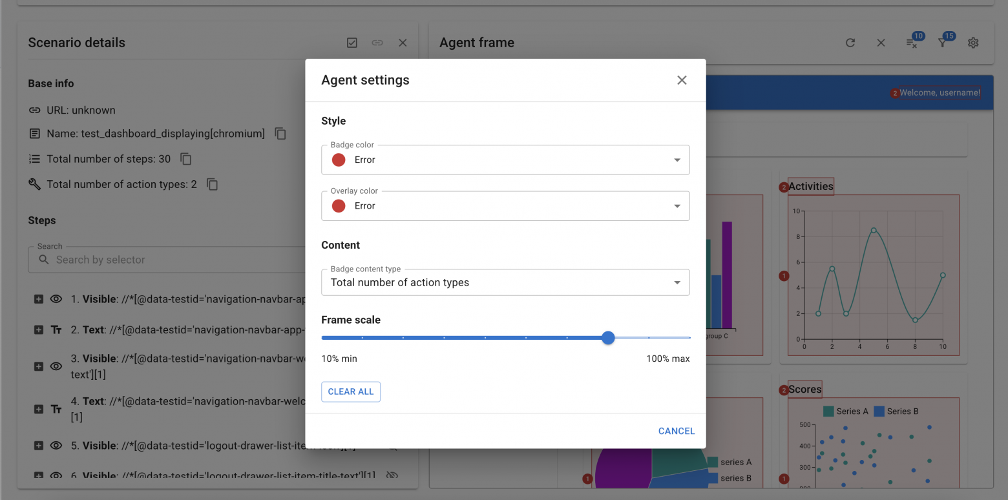The height and width of the screenshot is (500, 1008).
Task: Toggle visibility eye for step 1 Visible
Action: pyautogui.click(x=56, y=299)
